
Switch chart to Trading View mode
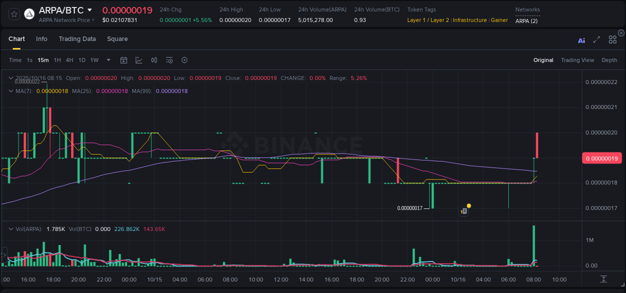click(577, 60)
